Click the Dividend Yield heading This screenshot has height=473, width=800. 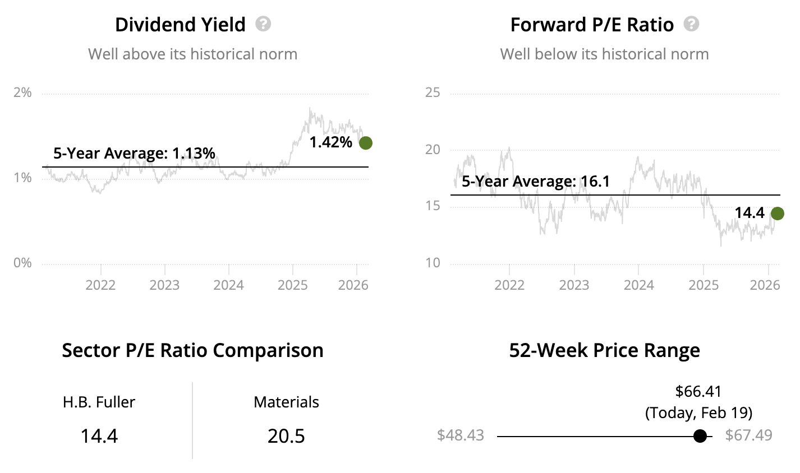(x=180, y=25)
